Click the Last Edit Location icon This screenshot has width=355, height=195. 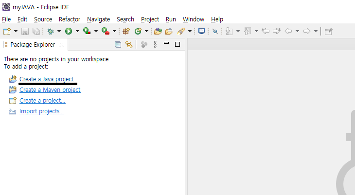click(x=266, y=31)
